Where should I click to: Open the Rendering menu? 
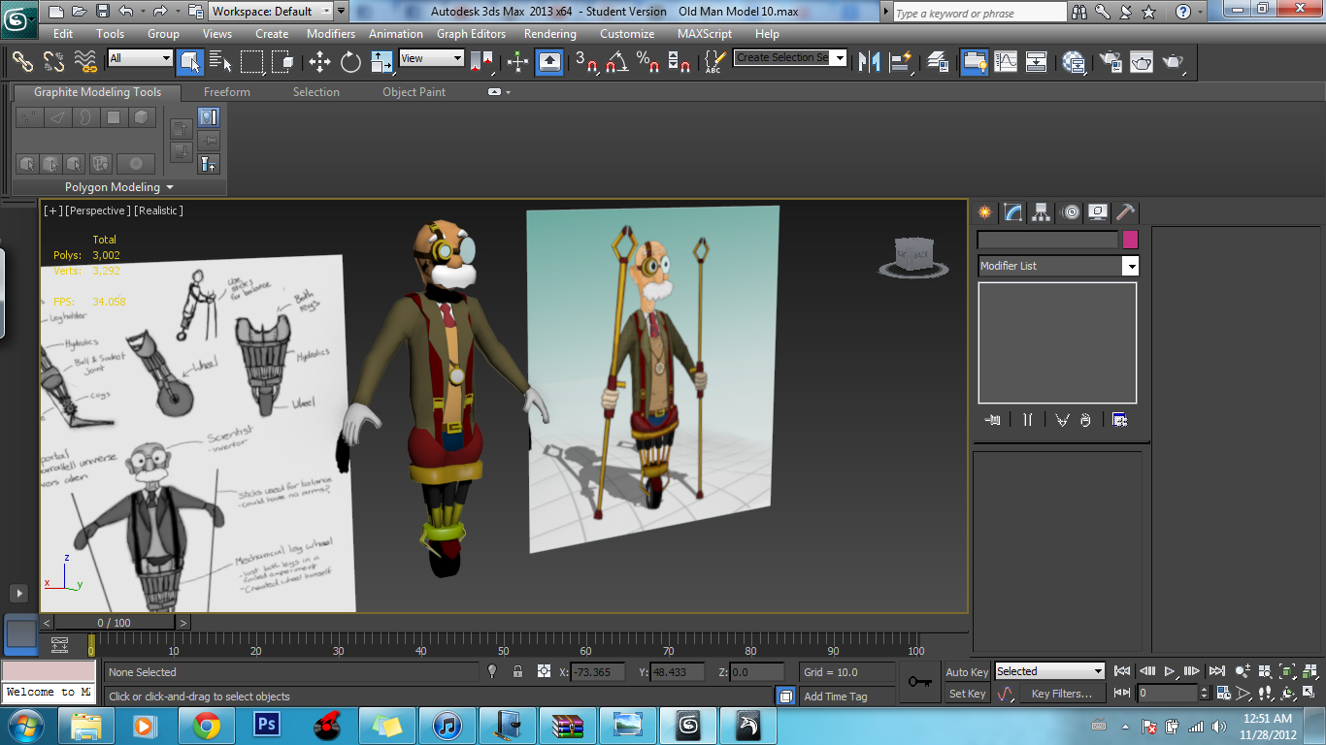549,34
